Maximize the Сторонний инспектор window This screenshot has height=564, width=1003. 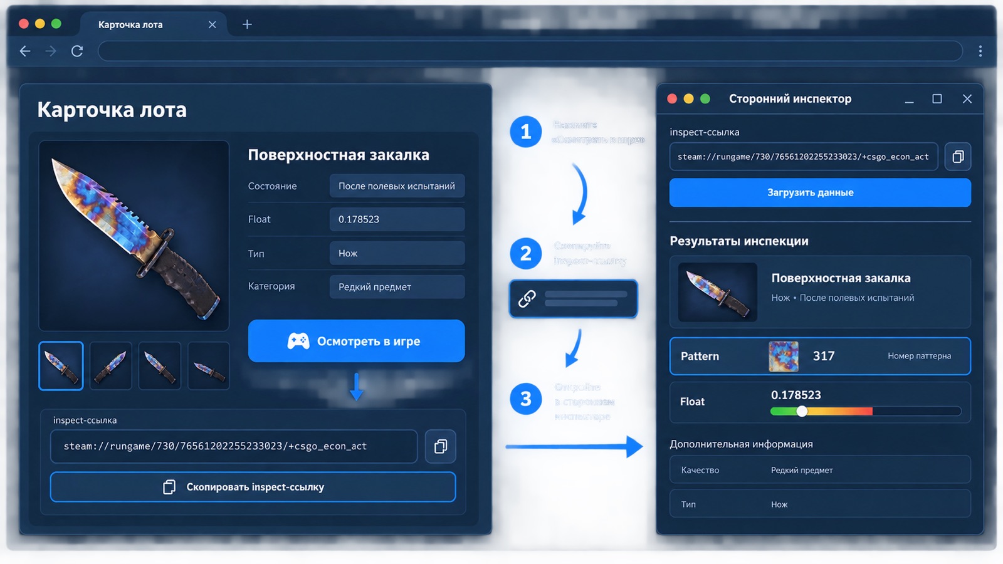(937, 99)
